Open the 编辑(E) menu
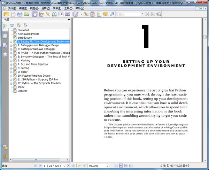The width and height of the screenshot is (209, 170). tap(23, 8)
